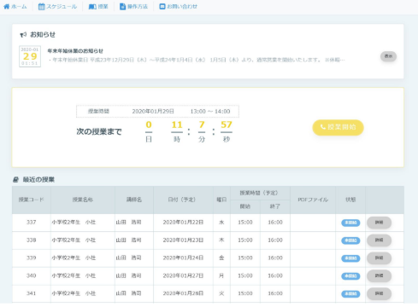Click the notice title 年末年始休業のお知らせ
This screenshot has height=307, width=418.
pyautogui.click(x=75, y=51)
